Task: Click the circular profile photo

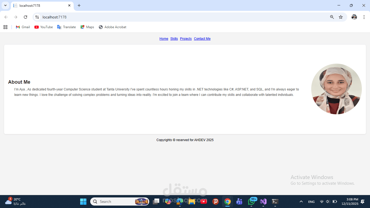Action: tap(336, 89)
